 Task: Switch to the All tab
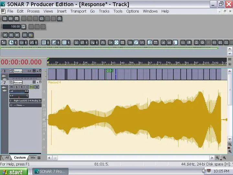pyautogui.click(x=7, y=157)
